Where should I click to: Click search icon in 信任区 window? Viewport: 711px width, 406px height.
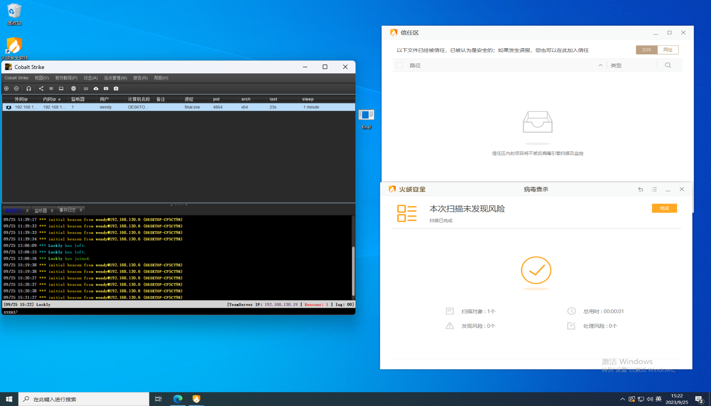pos(668,65)
